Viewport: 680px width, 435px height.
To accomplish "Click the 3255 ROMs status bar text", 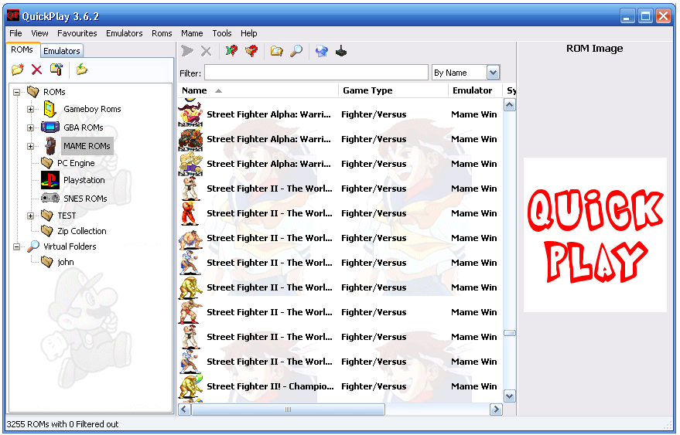I will click(63, 424).
